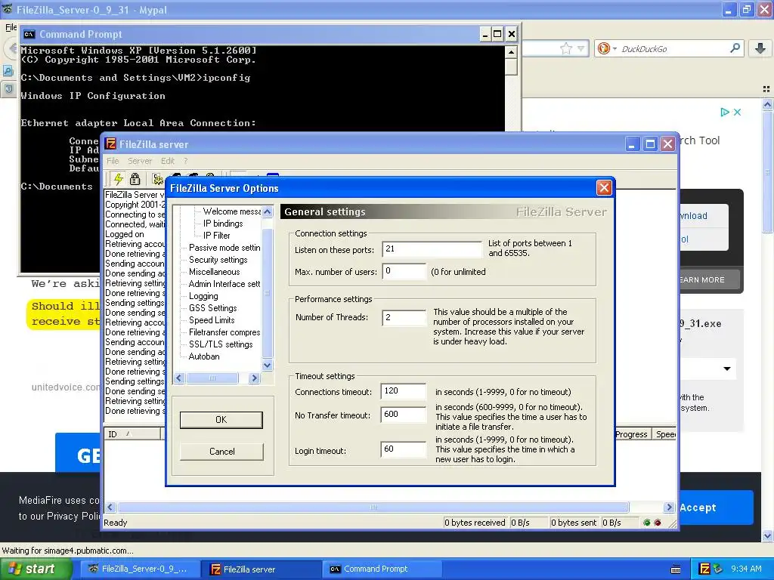The height and width of the screenshot is (580, 774).
Task: Click the magnifier search icon in the browser
Action: 735,48
